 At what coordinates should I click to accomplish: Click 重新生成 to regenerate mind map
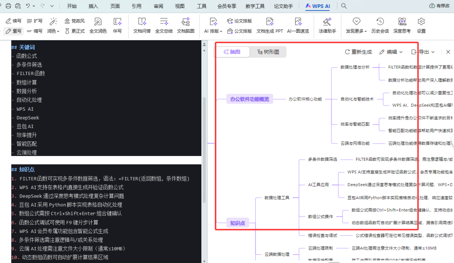(358, 52)
